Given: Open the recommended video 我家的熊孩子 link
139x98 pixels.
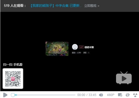Looking at the screenshot, I should point(56,6).
